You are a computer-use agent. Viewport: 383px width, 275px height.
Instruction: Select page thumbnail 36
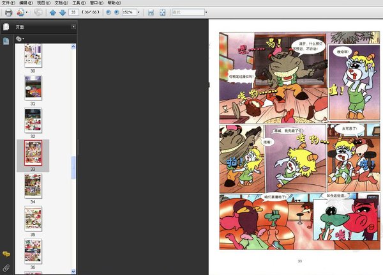point(33,251)
